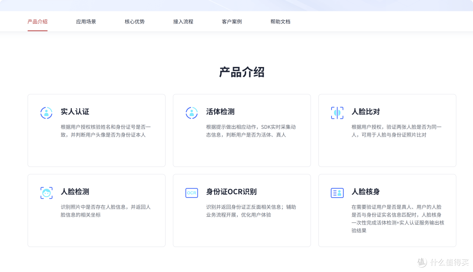473x272 pixels.
Task: Open the 人脸比对 card title
Action: click(x=366, y=112)
